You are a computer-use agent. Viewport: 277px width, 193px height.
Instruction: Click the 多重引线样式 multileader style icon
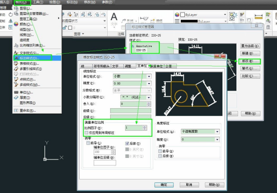click(16, 69)
